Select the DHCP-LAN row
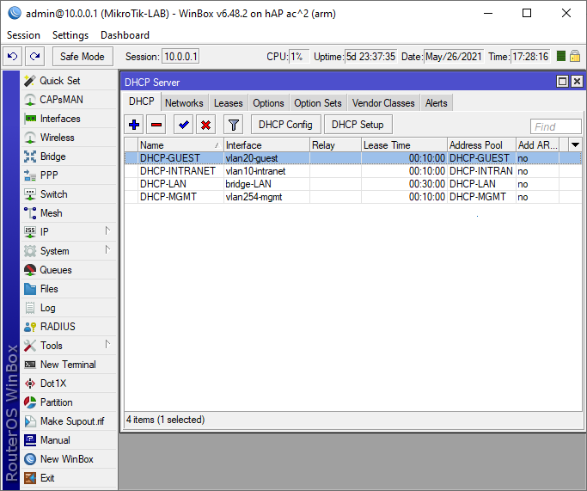The width and height of the screenshot is (587, 491). (353, 184)
